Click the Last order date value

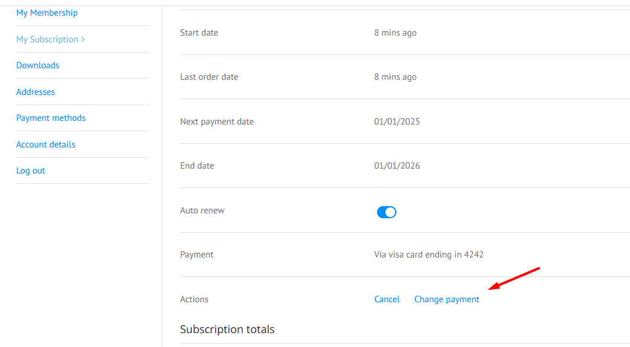tap(395, 77)
